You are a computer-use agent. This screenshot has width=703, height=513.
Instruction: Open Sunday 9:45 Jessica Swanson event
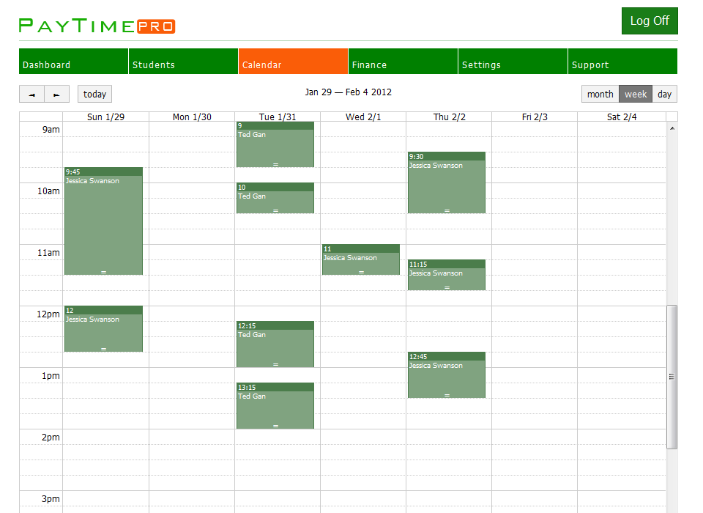[x=103, y=221]
